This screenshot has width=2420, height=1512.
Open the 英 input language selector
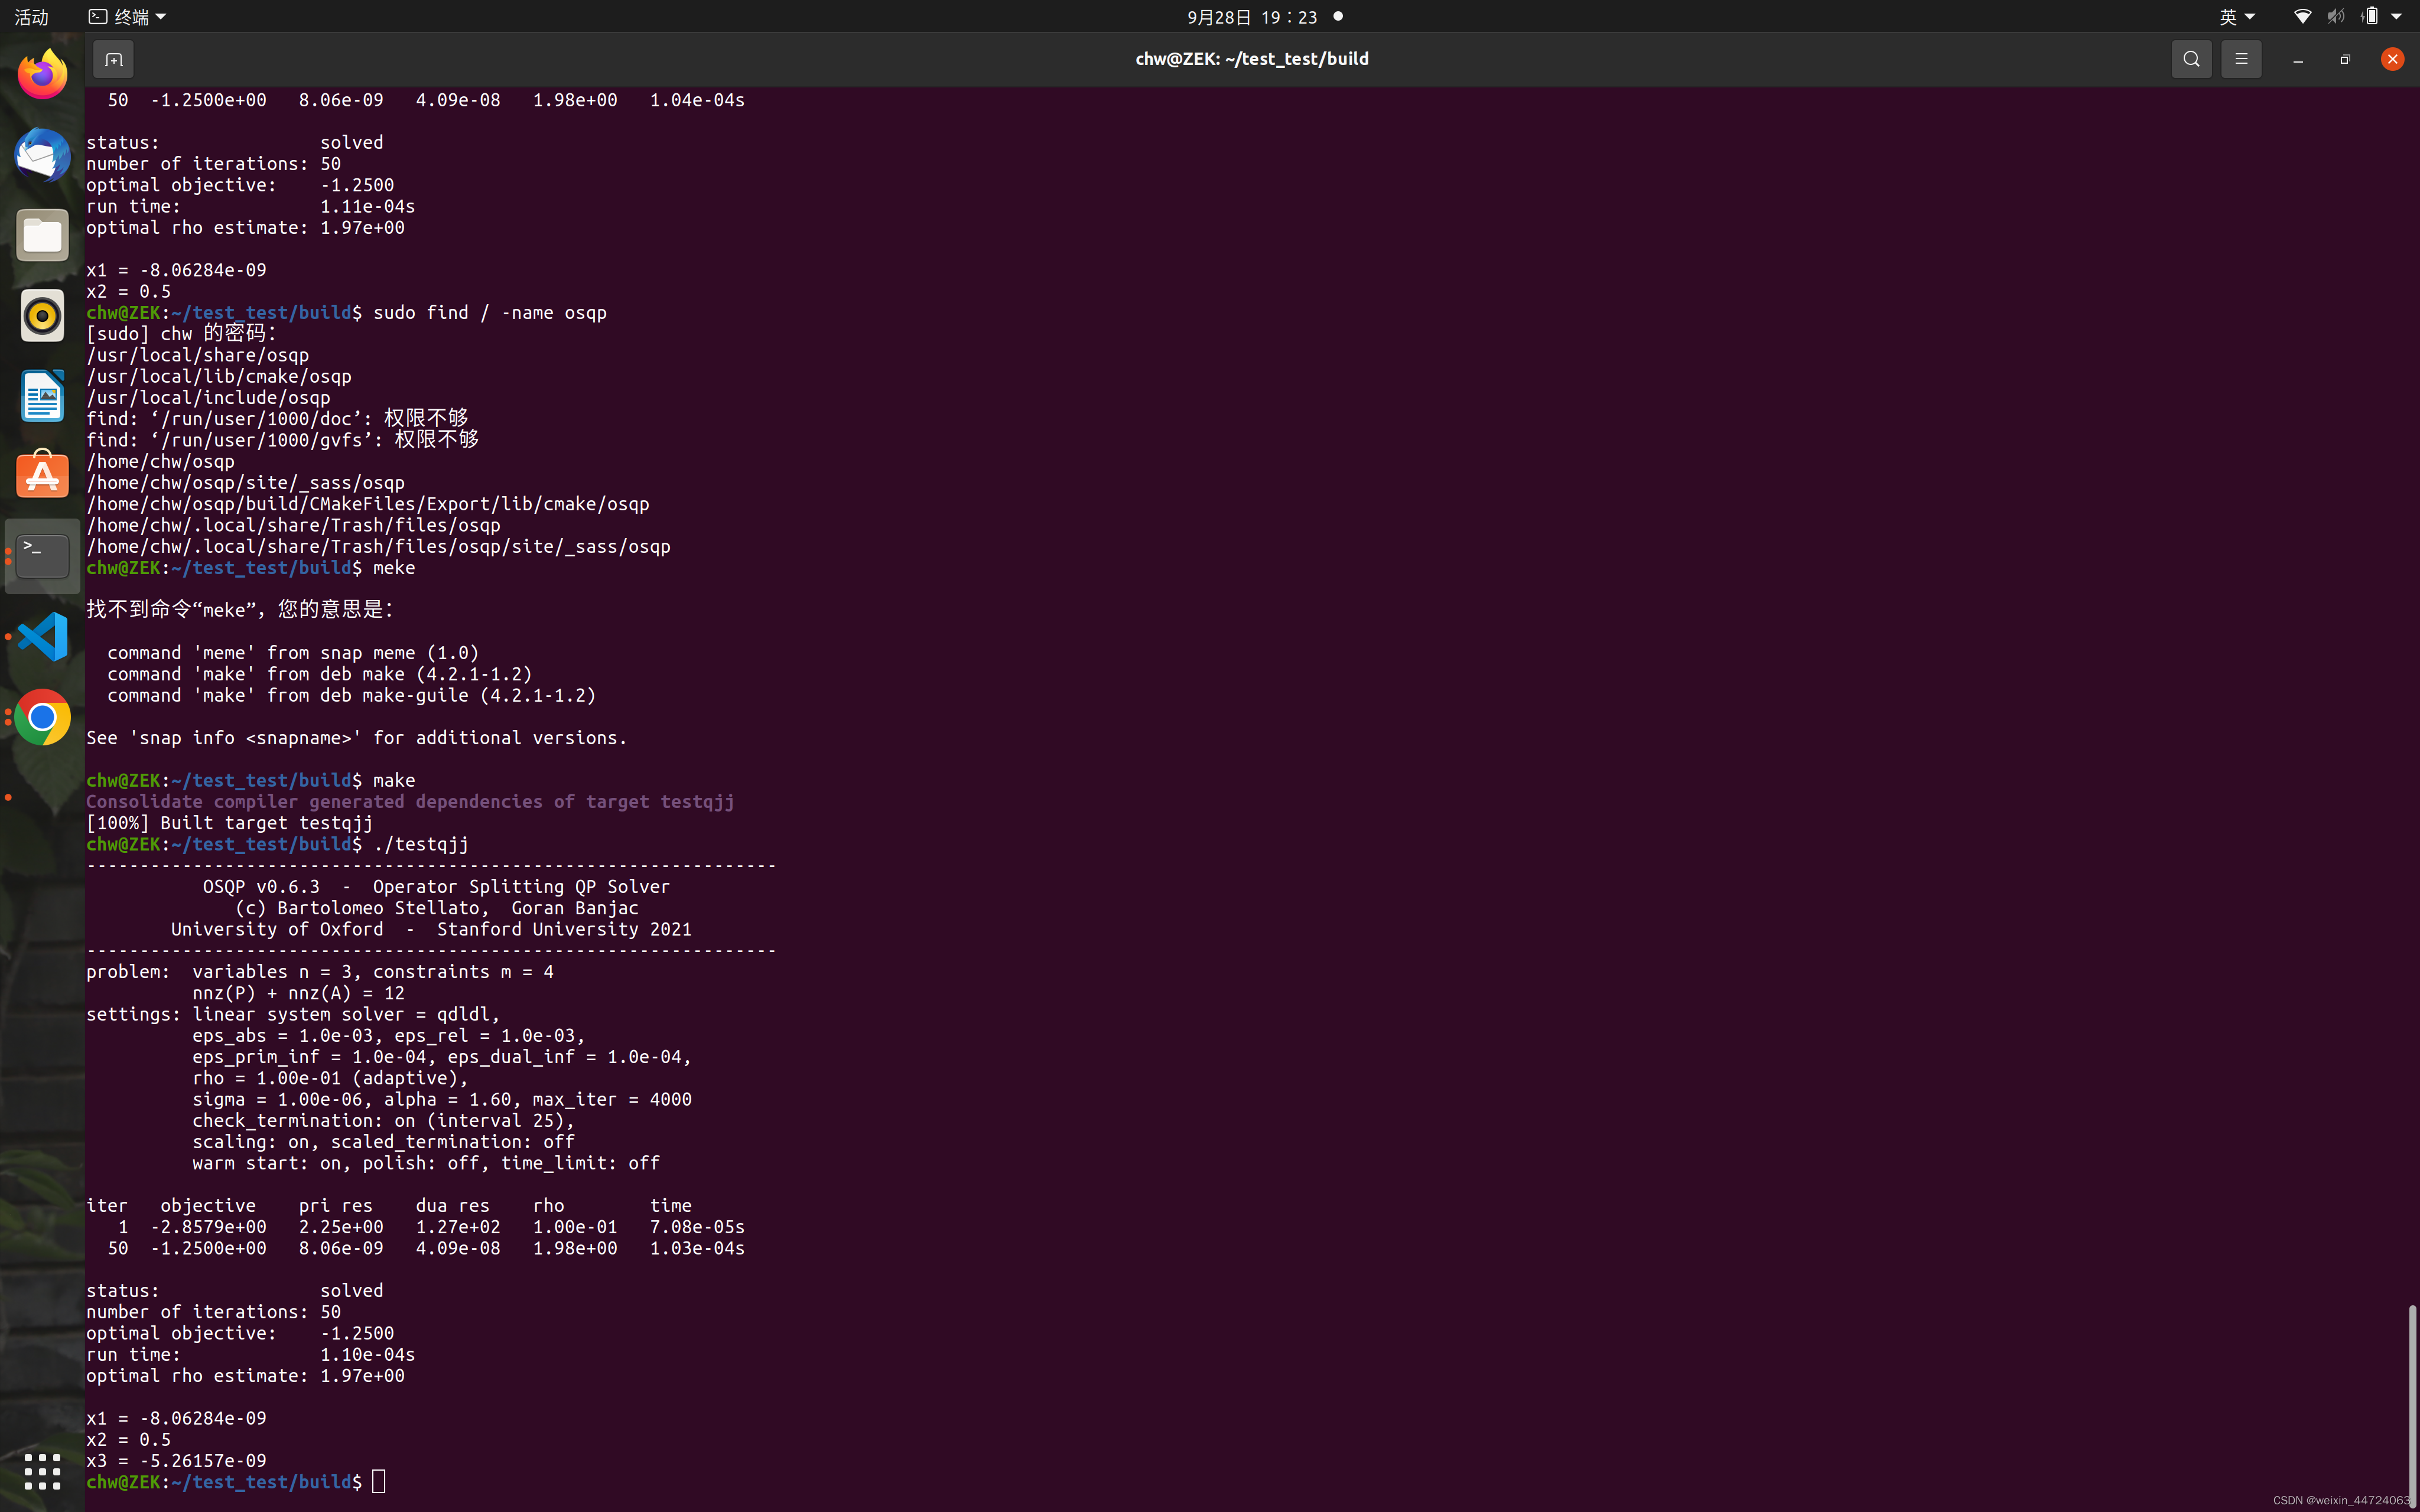click(x=2237, y=16)
